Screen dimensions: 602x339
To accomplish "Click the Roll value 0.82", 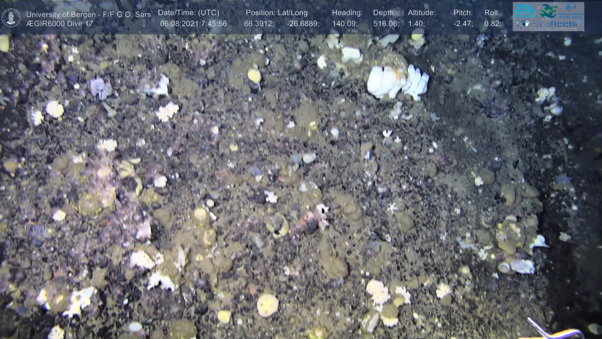I will [493, 24].
